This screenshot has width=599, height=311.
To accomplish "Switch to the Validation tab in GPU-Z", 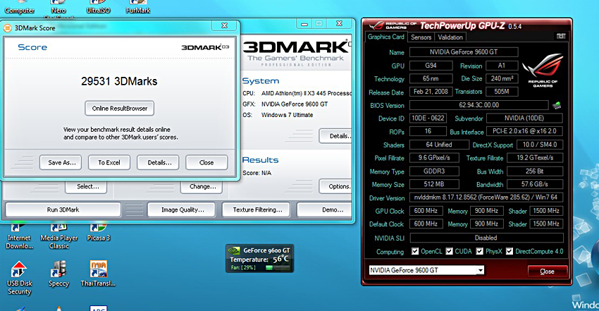I will pos(450,37).
